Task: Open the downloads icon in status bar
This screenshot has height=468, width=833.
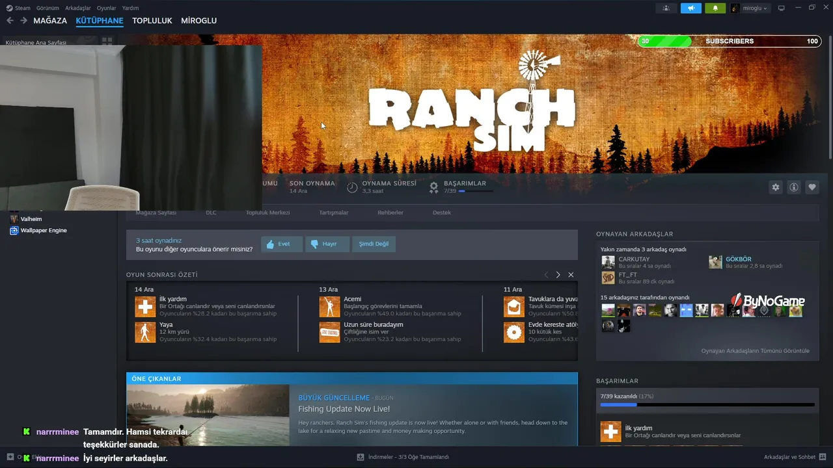Action: 361,457
